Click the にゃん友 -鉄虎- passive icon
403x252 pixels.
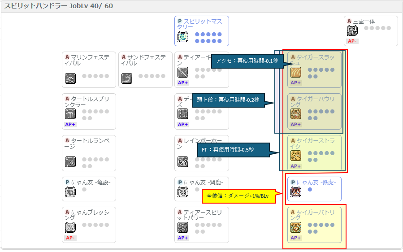296,192
